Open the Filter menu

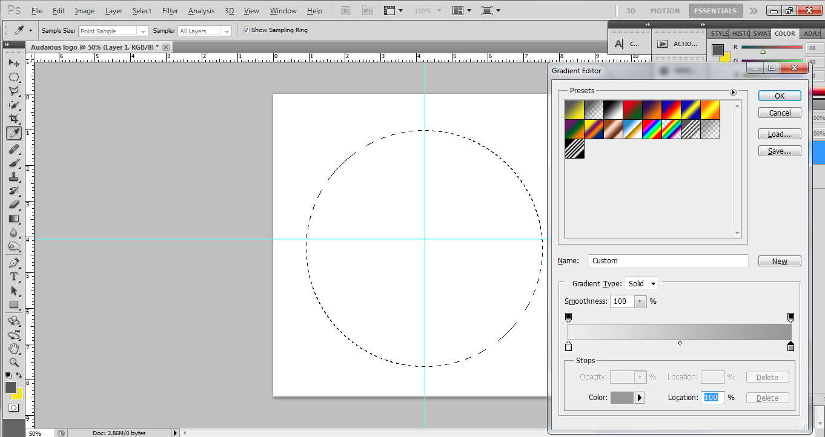(x=170, y=11)
